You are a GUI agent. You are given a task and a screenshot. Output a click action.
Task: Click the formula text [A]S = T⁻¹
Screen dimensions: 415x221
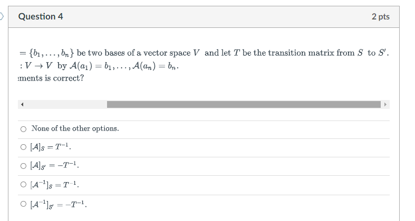(51, 147)
